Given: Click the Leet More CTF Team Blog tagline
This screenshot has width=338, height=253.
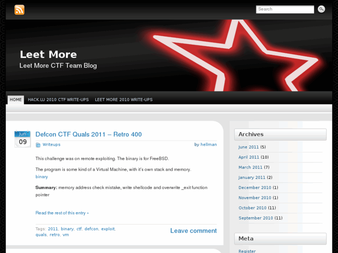Looking at the screenshot, I should (58, 65).
